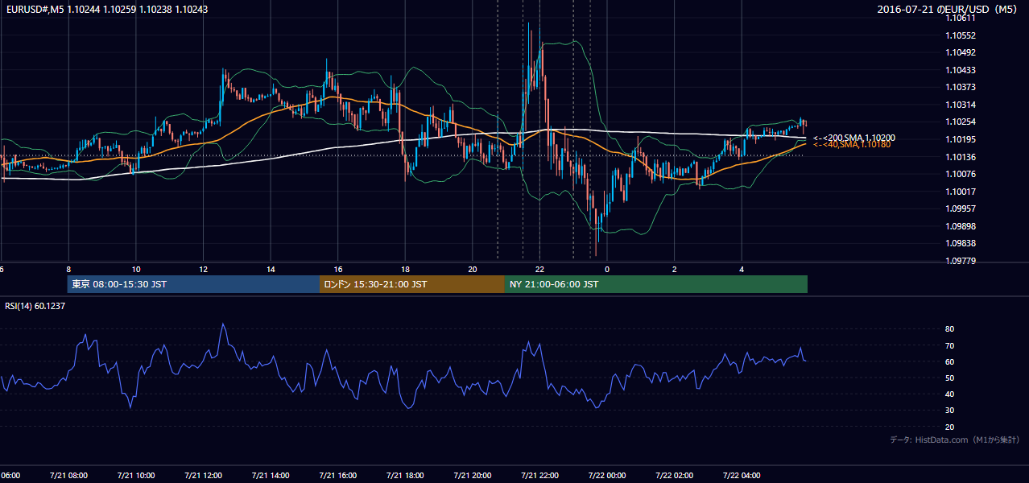Viewport: 1029px width, 483px height.
Task: Click the データ: HistData.com source credit
Action: pyautogui.click(x=955, y=440)
